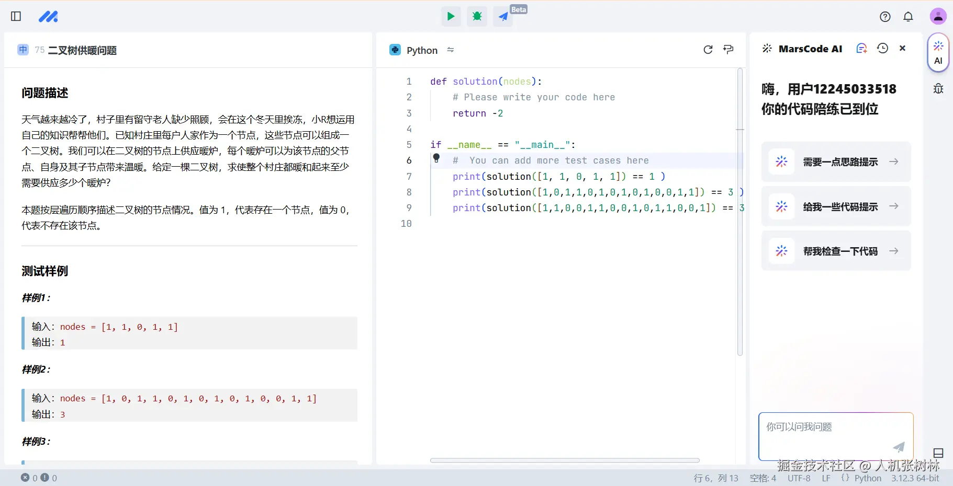Image resolution: width=953 pixels, height=486 pixels.
Task: Select '帮我检查一下代码' suggestion
Action: pyautogui.click(x=836, y=251)
